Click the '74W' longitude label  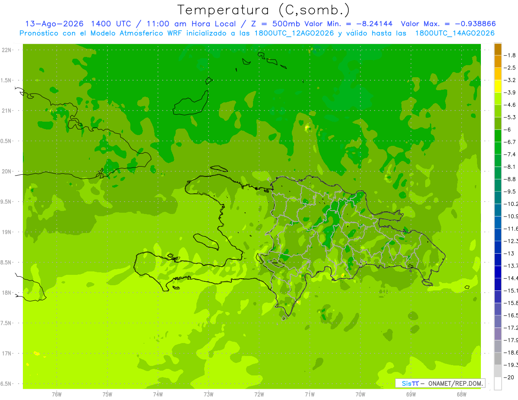158,394
